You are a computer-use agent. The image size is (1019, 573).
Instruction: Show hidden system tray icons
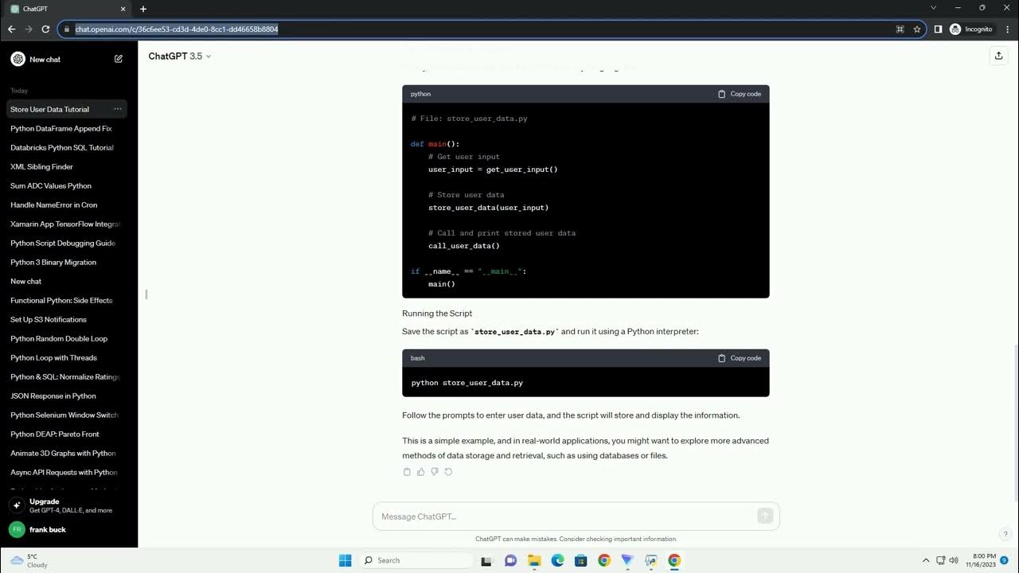tap(926, 560)
